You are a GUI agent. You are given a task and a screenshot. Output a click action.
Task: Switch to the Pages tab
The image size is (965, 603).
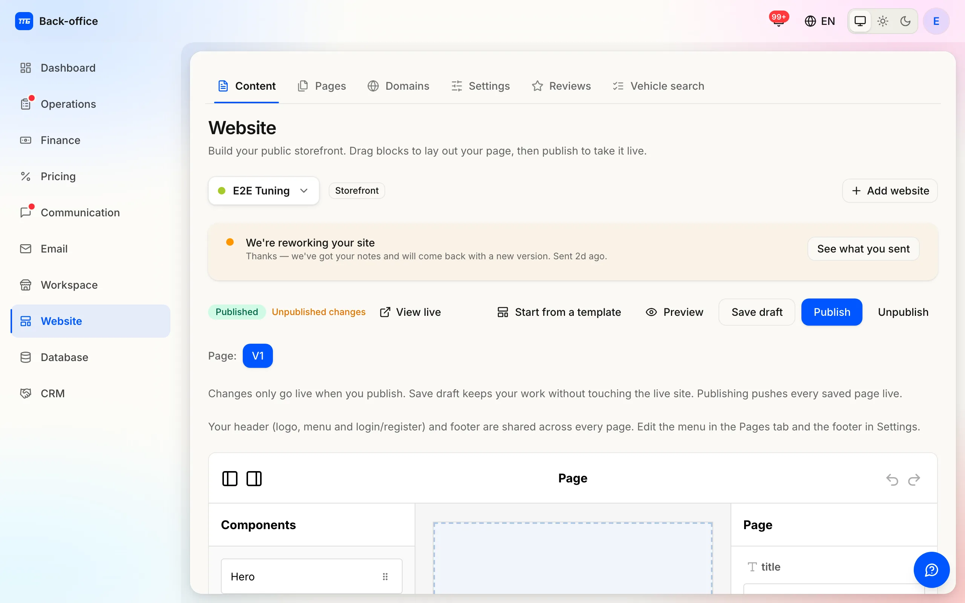(322, 86)
